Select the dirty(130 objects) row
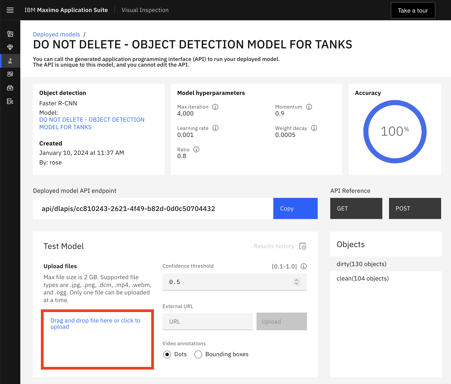Image resolution: width=451 pixels, height=384 pixels. click(x=386, y=264)
